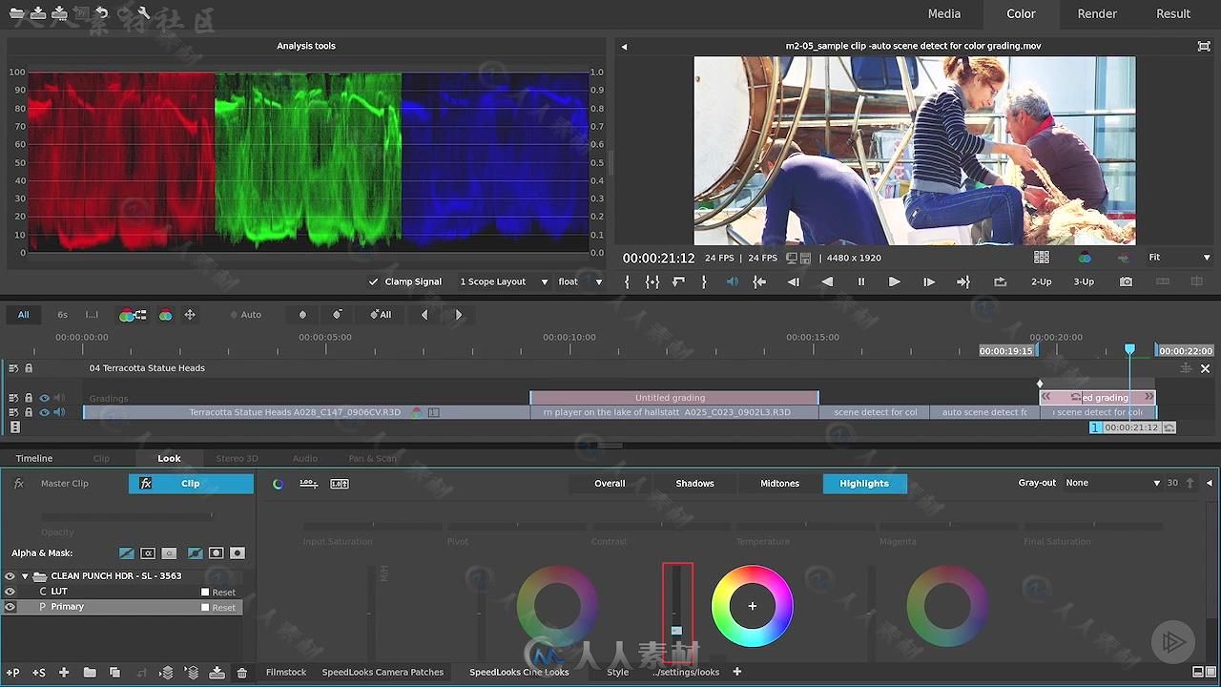Click play forward button
This screenshot has width=1221, height=687.
point(894,281)
